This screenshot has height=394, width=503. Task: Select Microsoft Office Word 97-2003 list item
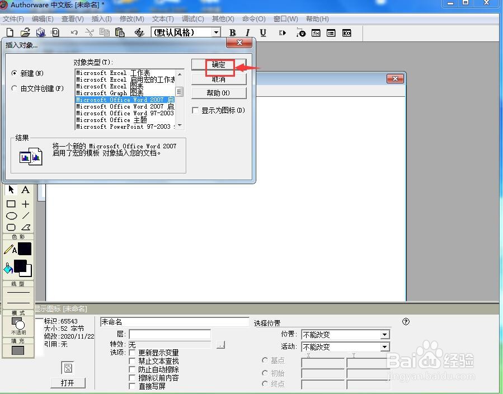(x=125, y=113)
